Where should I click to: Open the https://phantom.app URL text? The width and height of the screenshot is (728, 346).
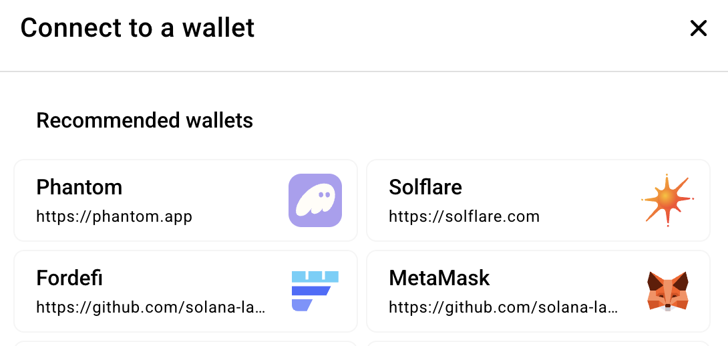[x=114, y=216]
